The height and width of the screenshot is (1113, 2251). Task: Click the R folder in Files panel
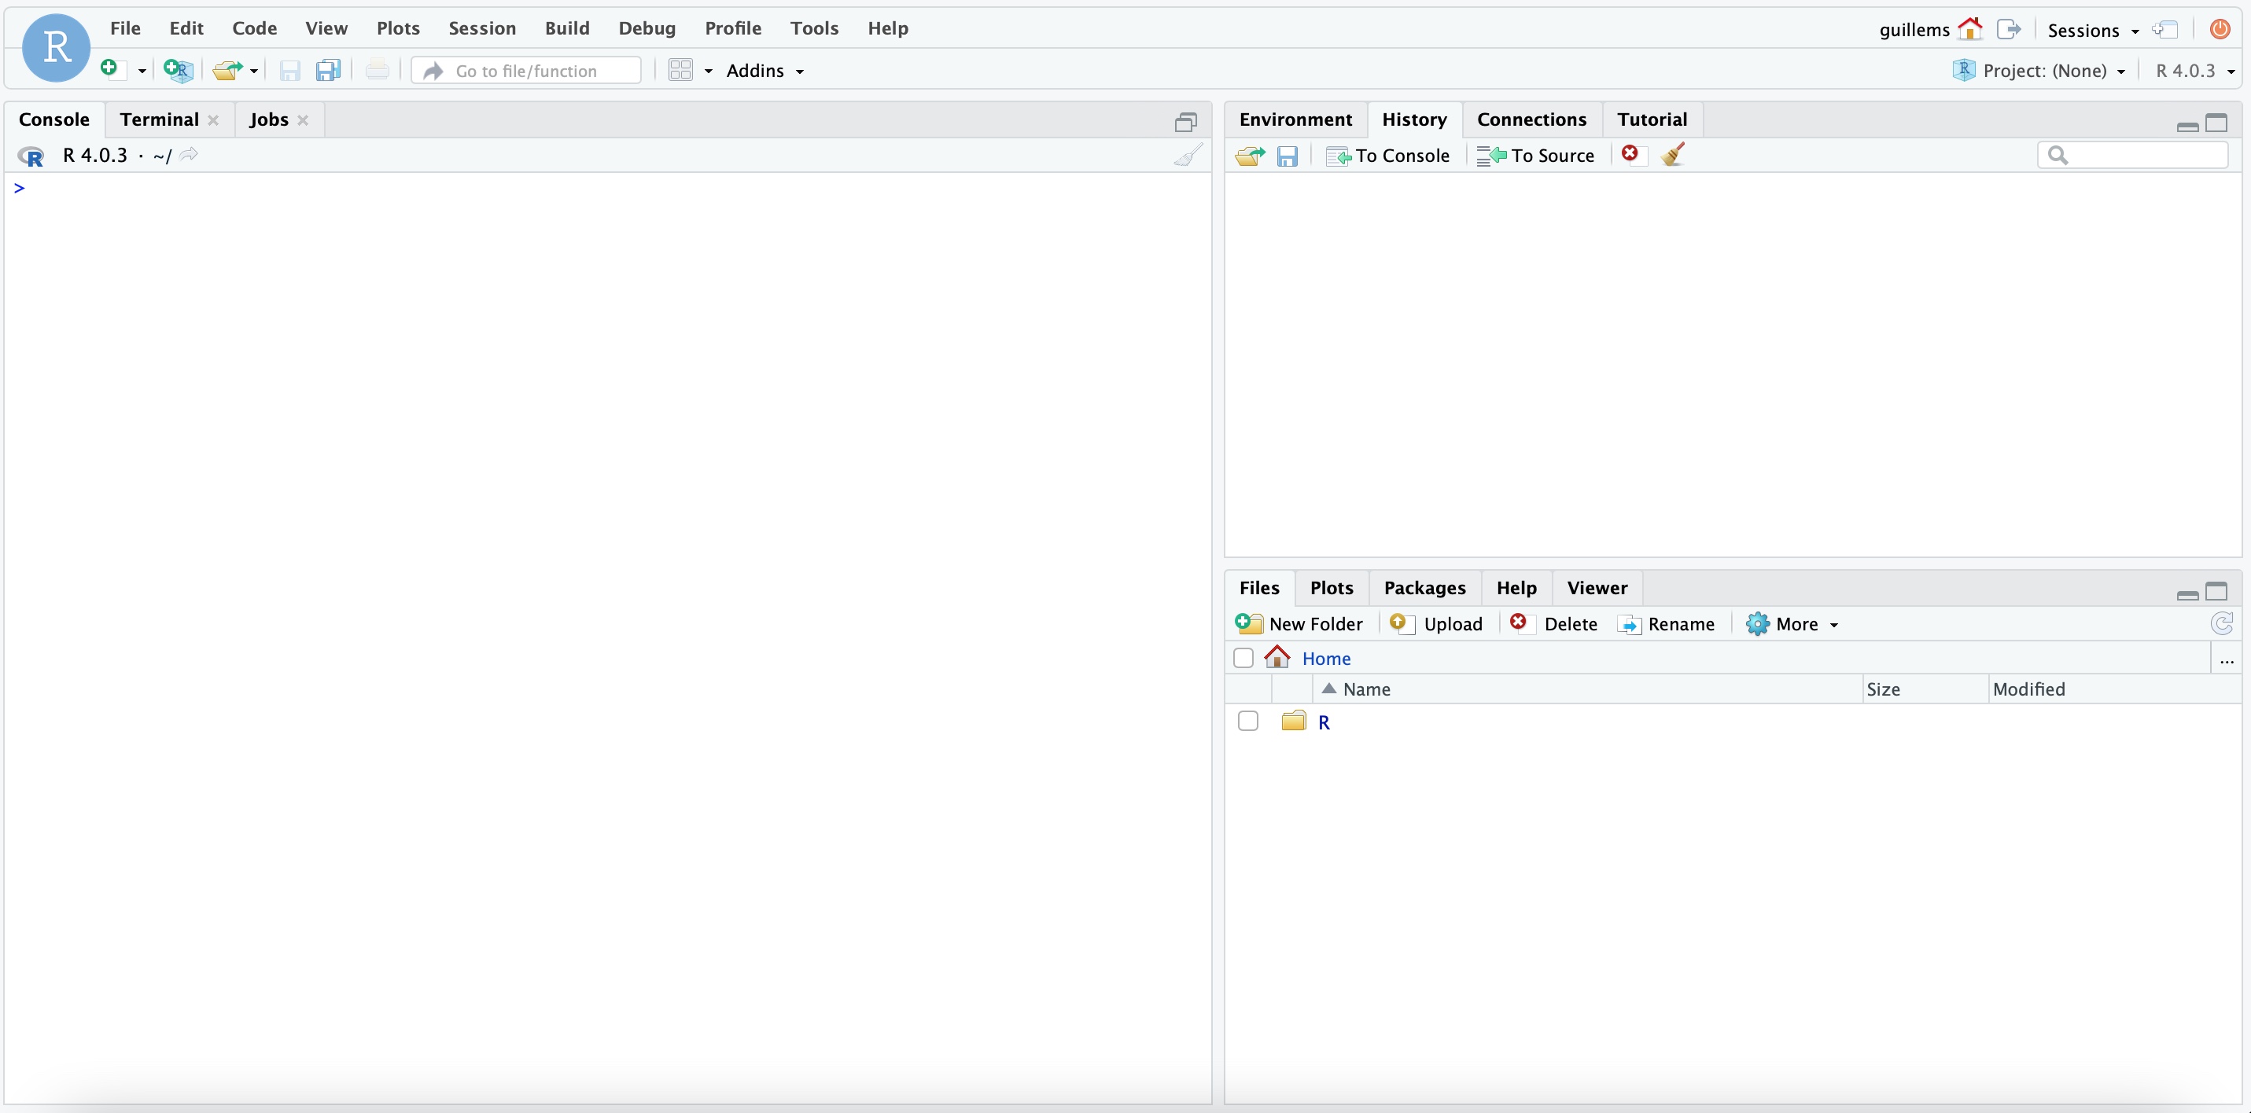(x=1322, y=722)
